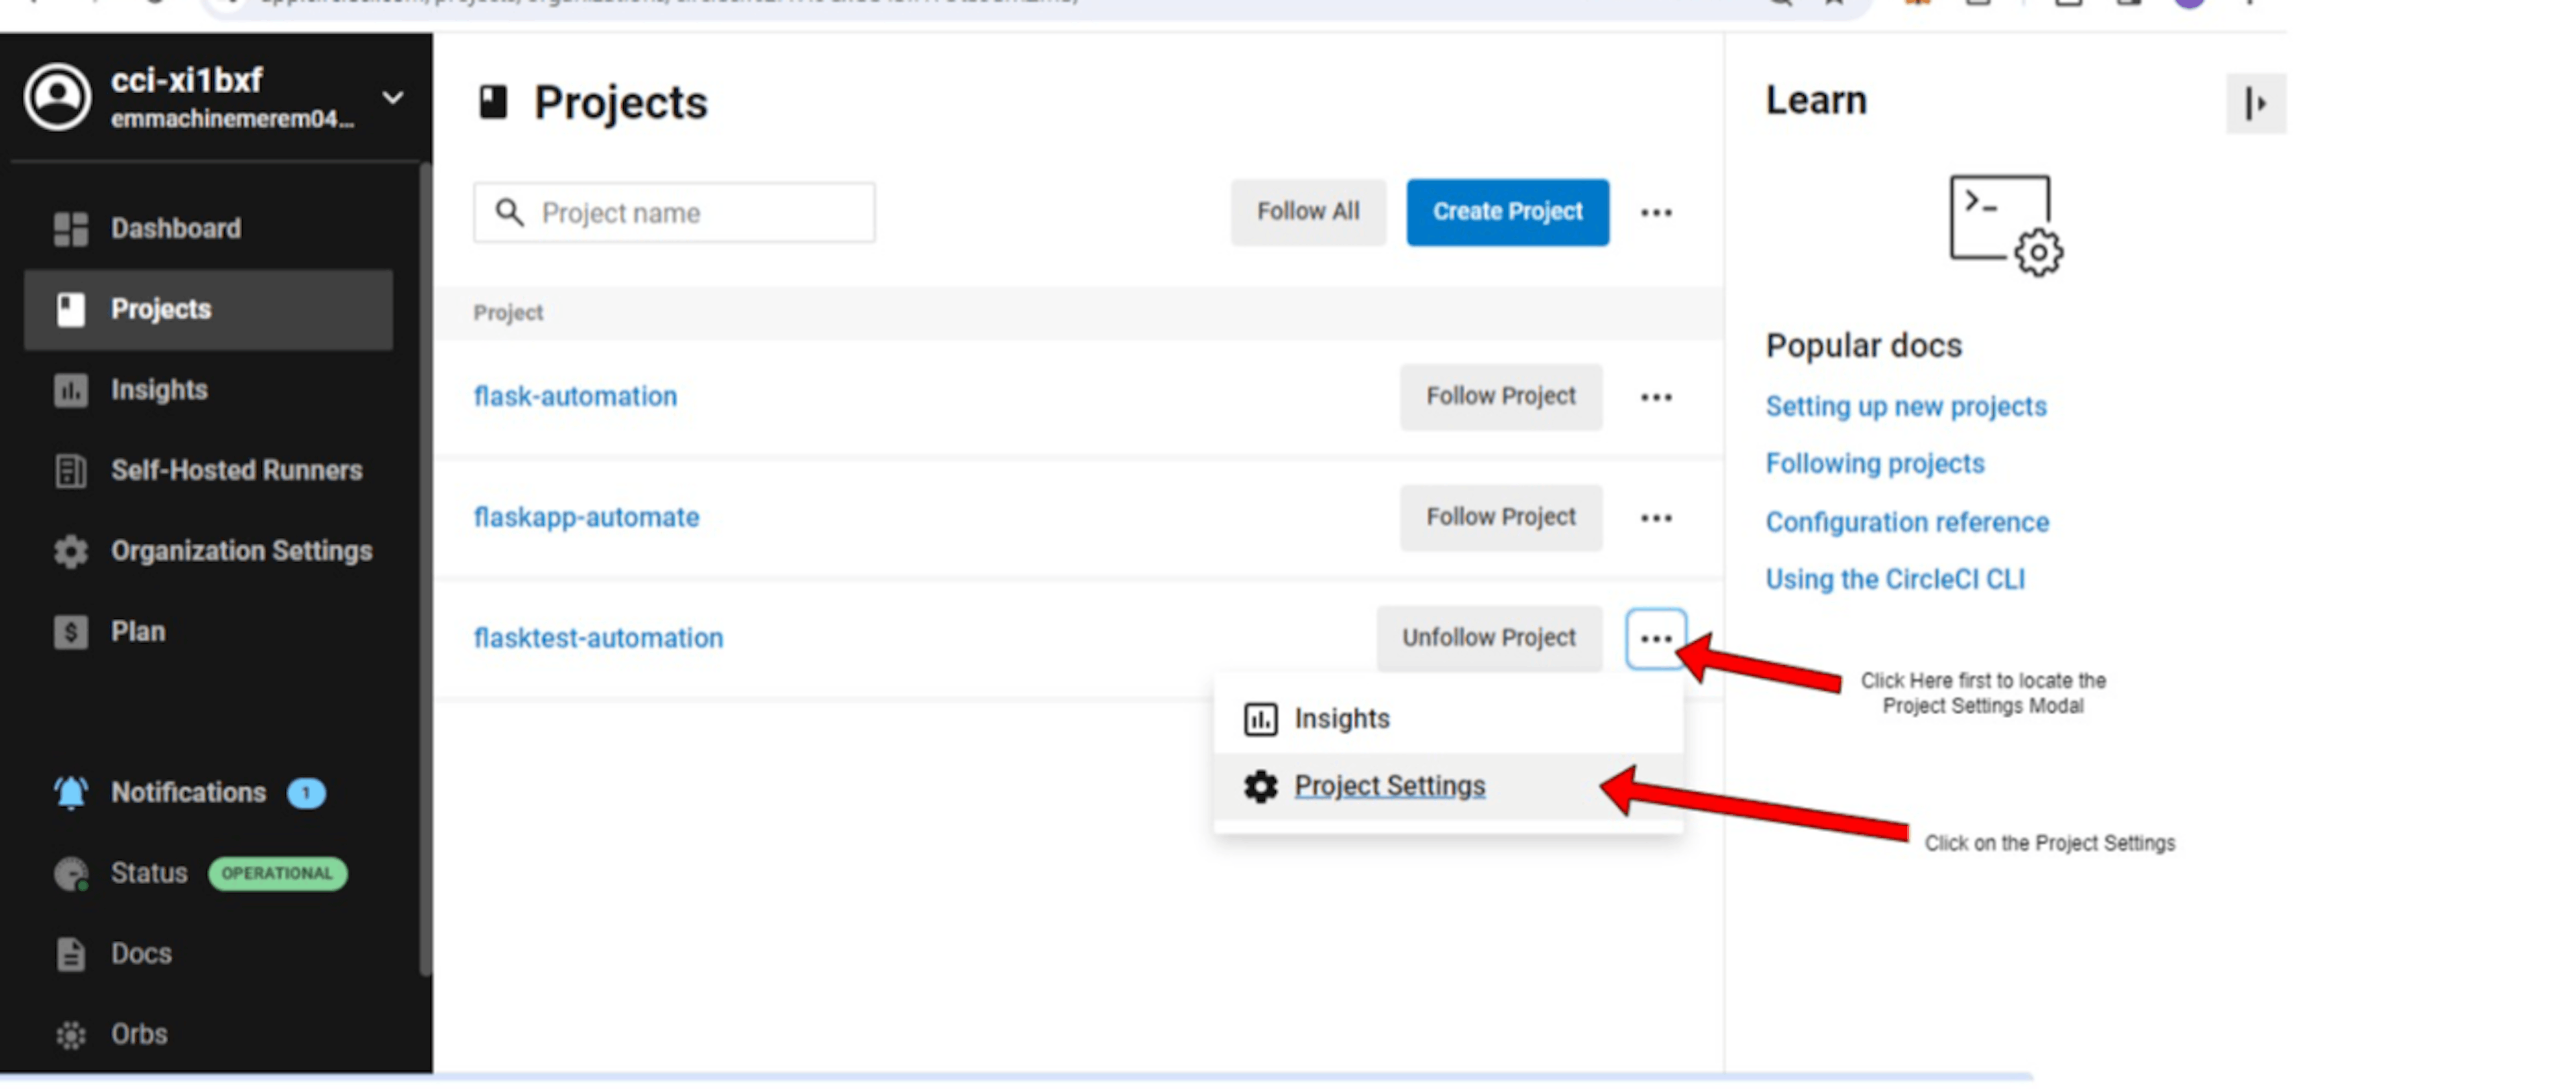Viewport: 2576px width, 1089px height.
Task: Click the Insights bar chart sidebar icon
Action: [x=71, y=390]
